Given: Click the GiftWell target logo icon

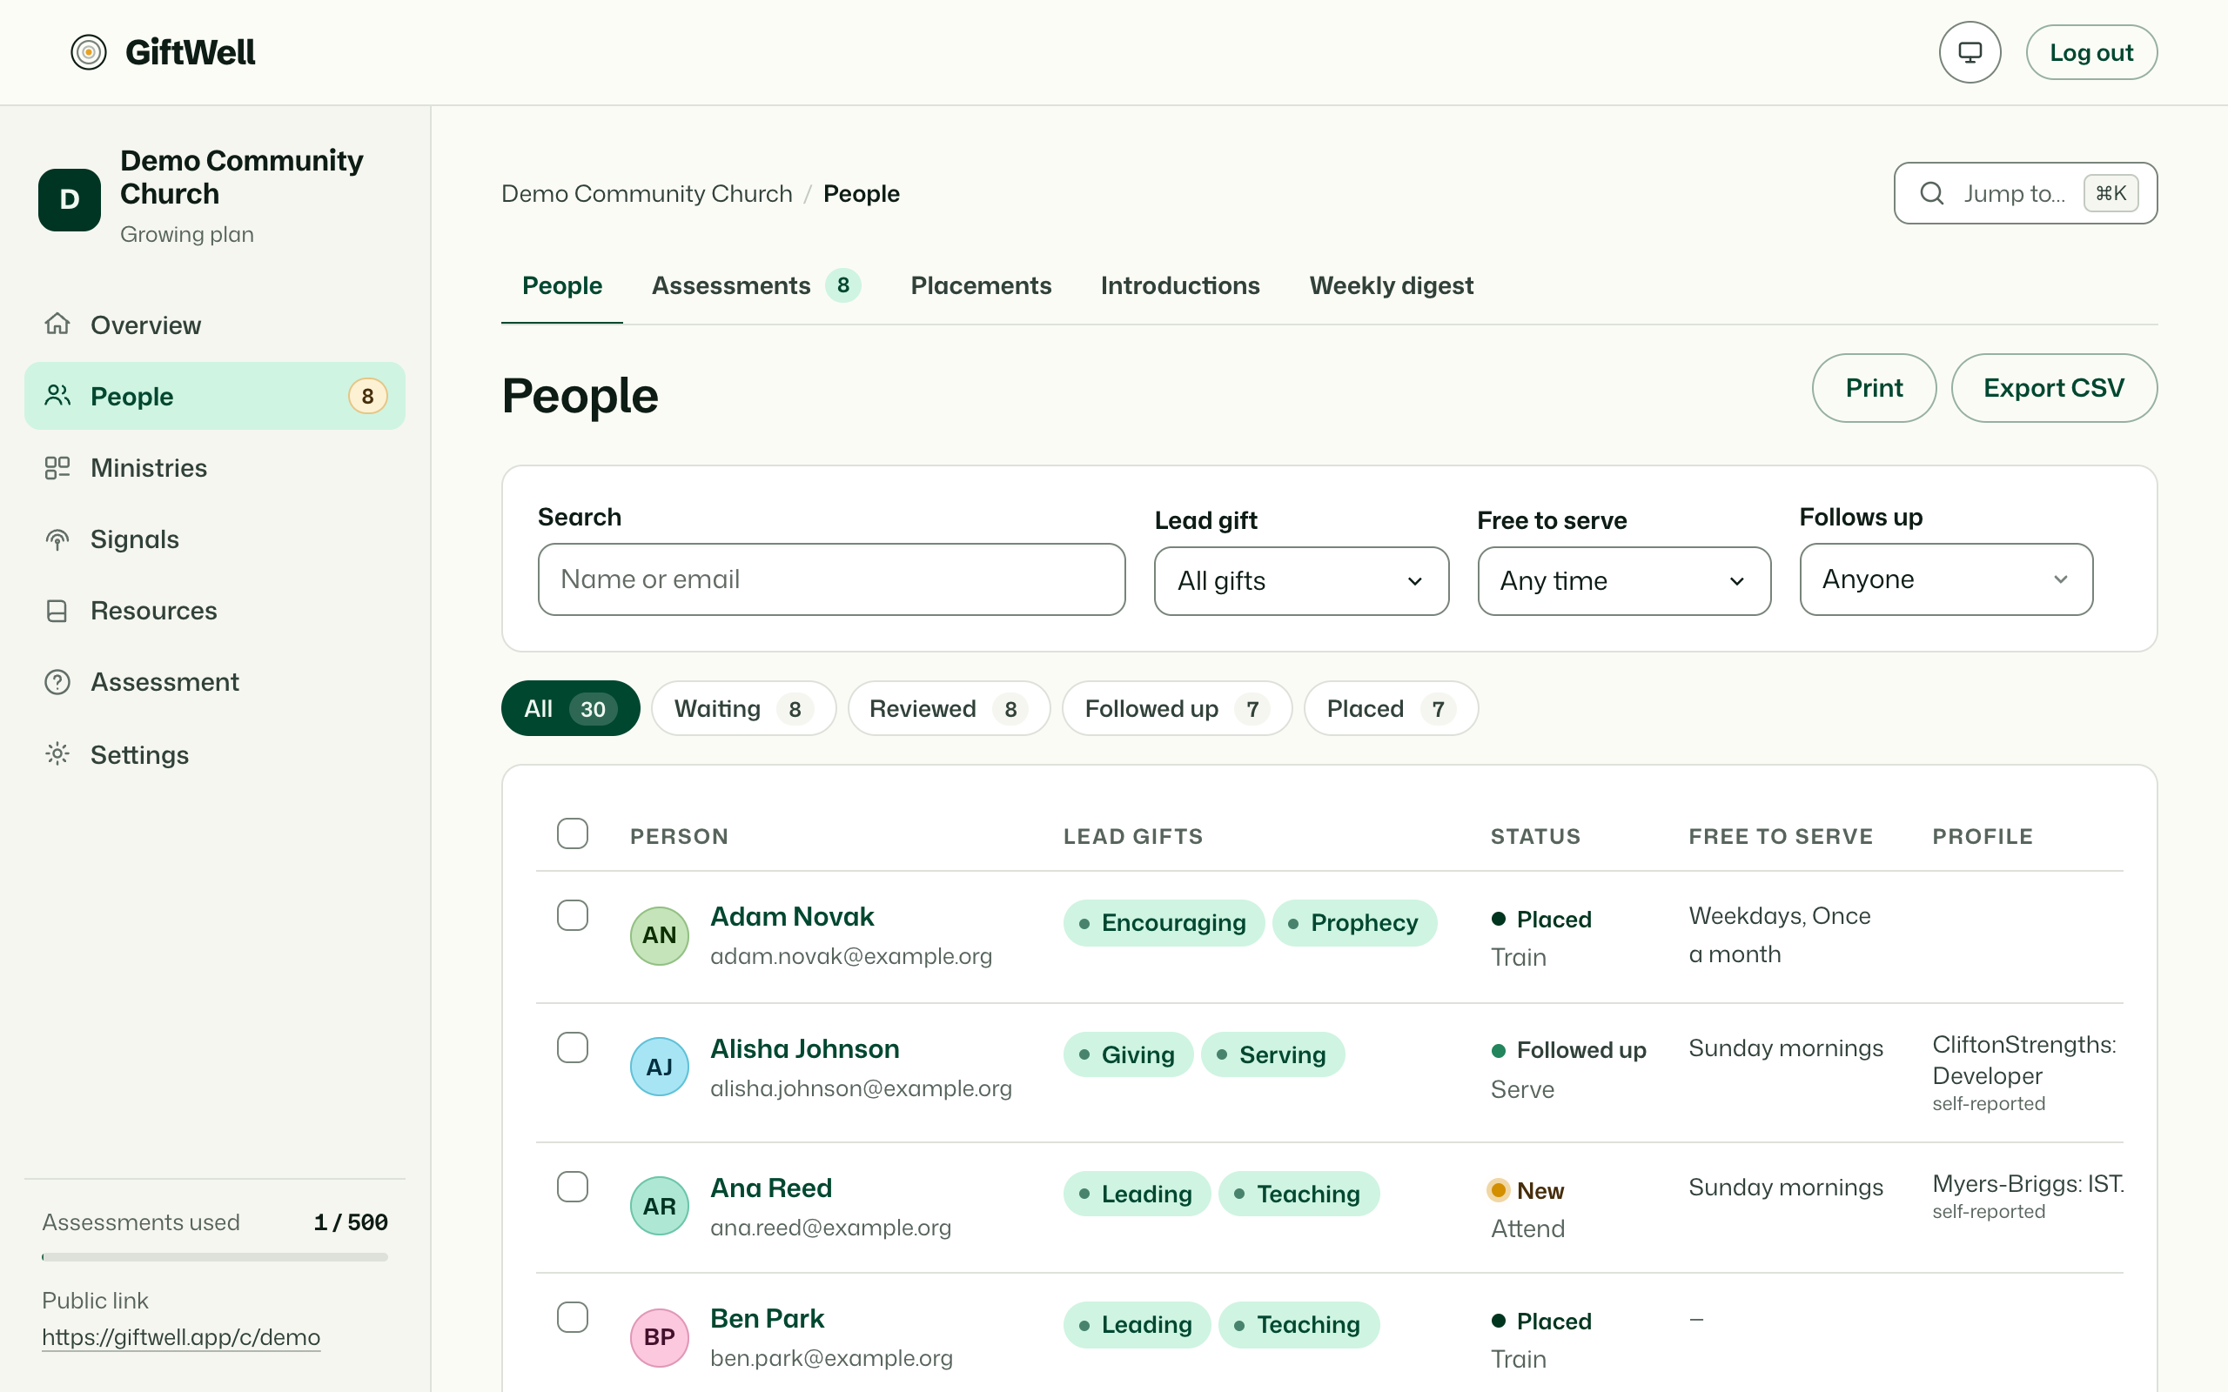Looking at the screenshot, I should [89, 52].
